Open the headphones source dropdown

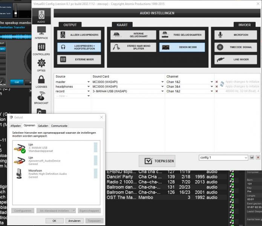pos(89,87)
